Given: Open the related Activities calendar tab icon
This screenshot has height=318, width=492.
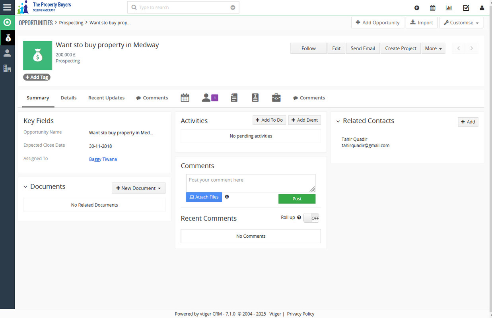Looking at the screenshot, I should (185, 98).
